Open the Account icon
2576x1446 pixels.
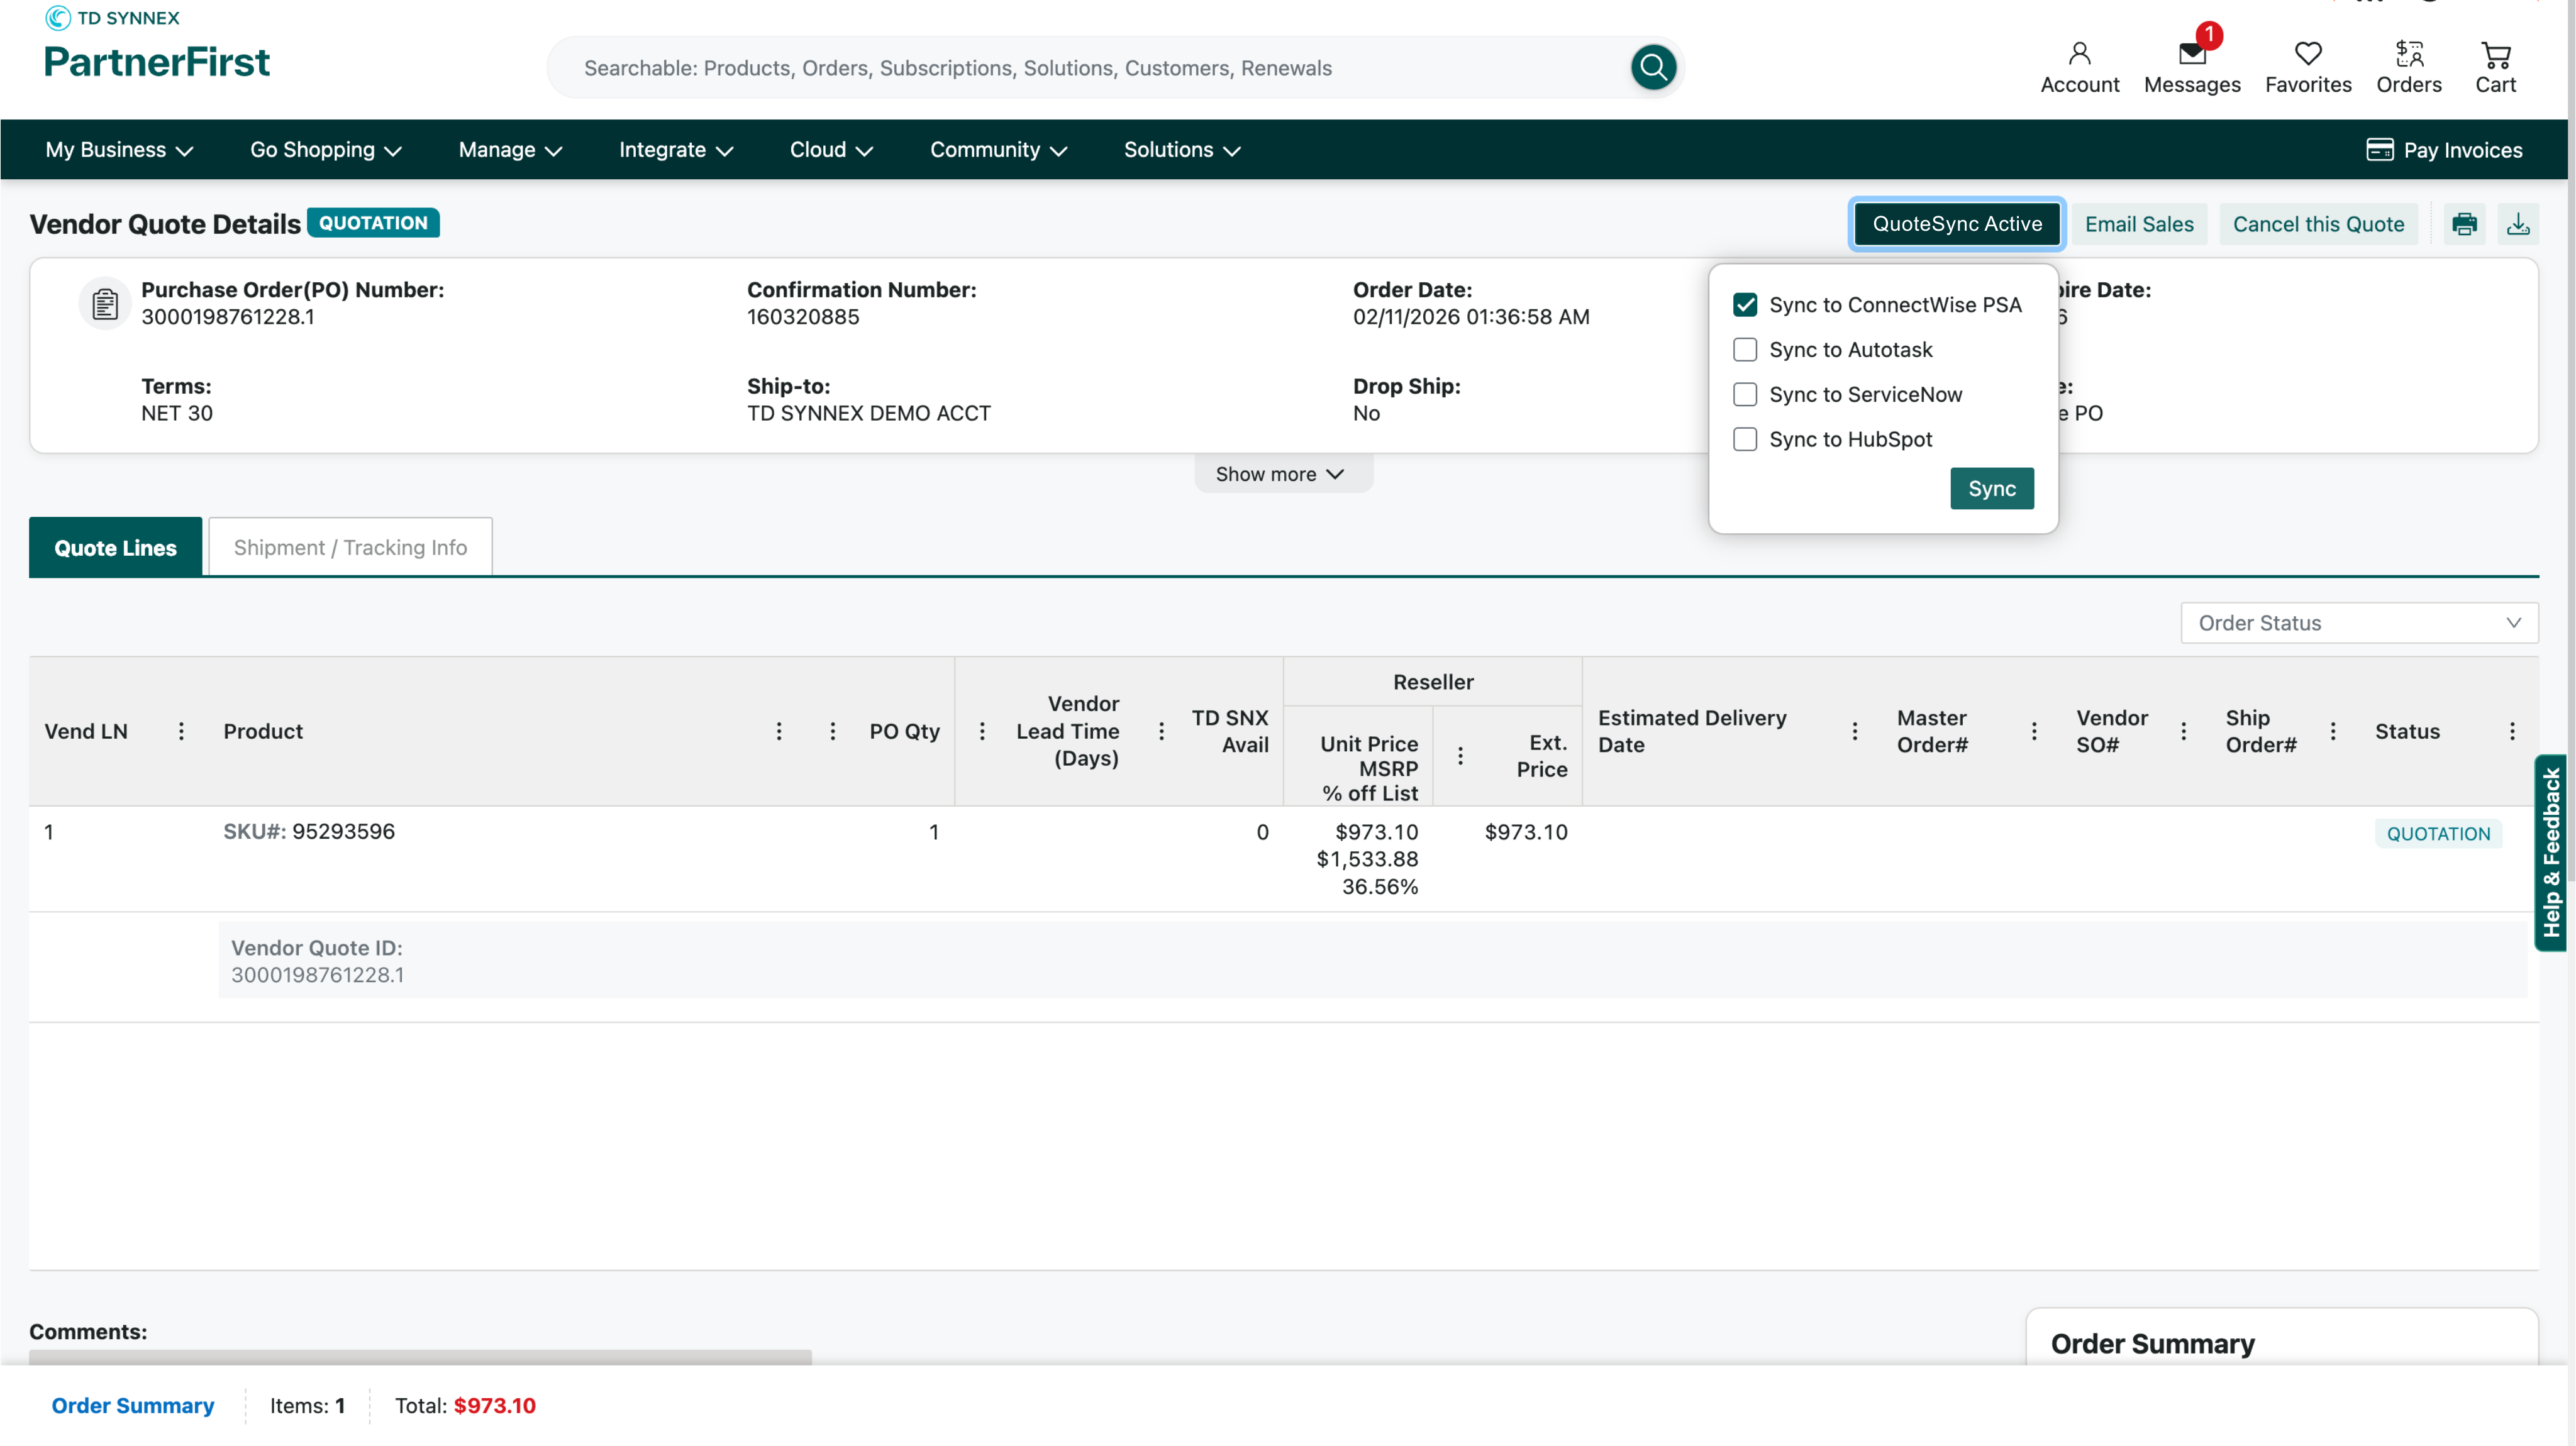click(x=2079, y=67)
